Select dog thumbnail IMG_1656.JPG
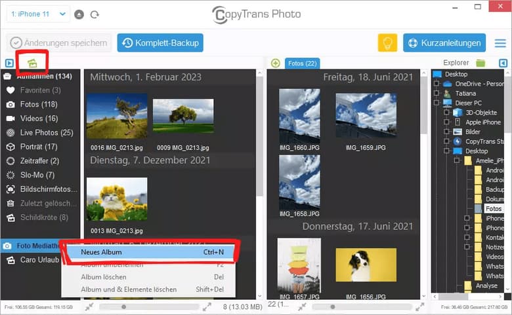This screenshot has width=512, height=315. (366, 265)
